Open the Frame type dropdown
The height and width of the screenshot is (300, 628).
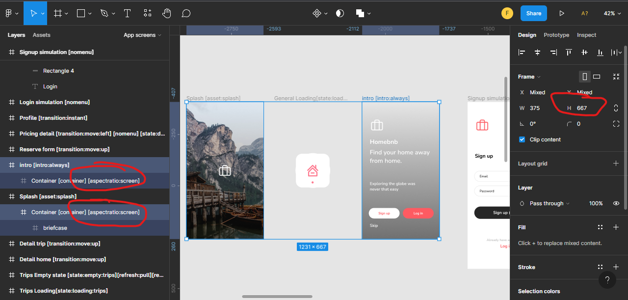click(x=529, y=77)
